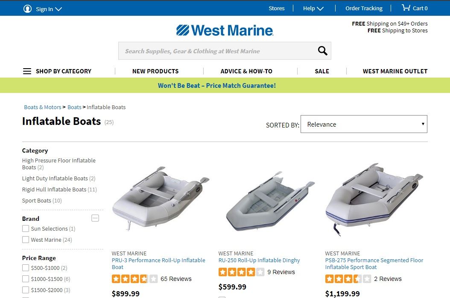Open the Rigid Hull Inflatable Boats category
This screenshot has height=298, width=450.
[54, 189]
